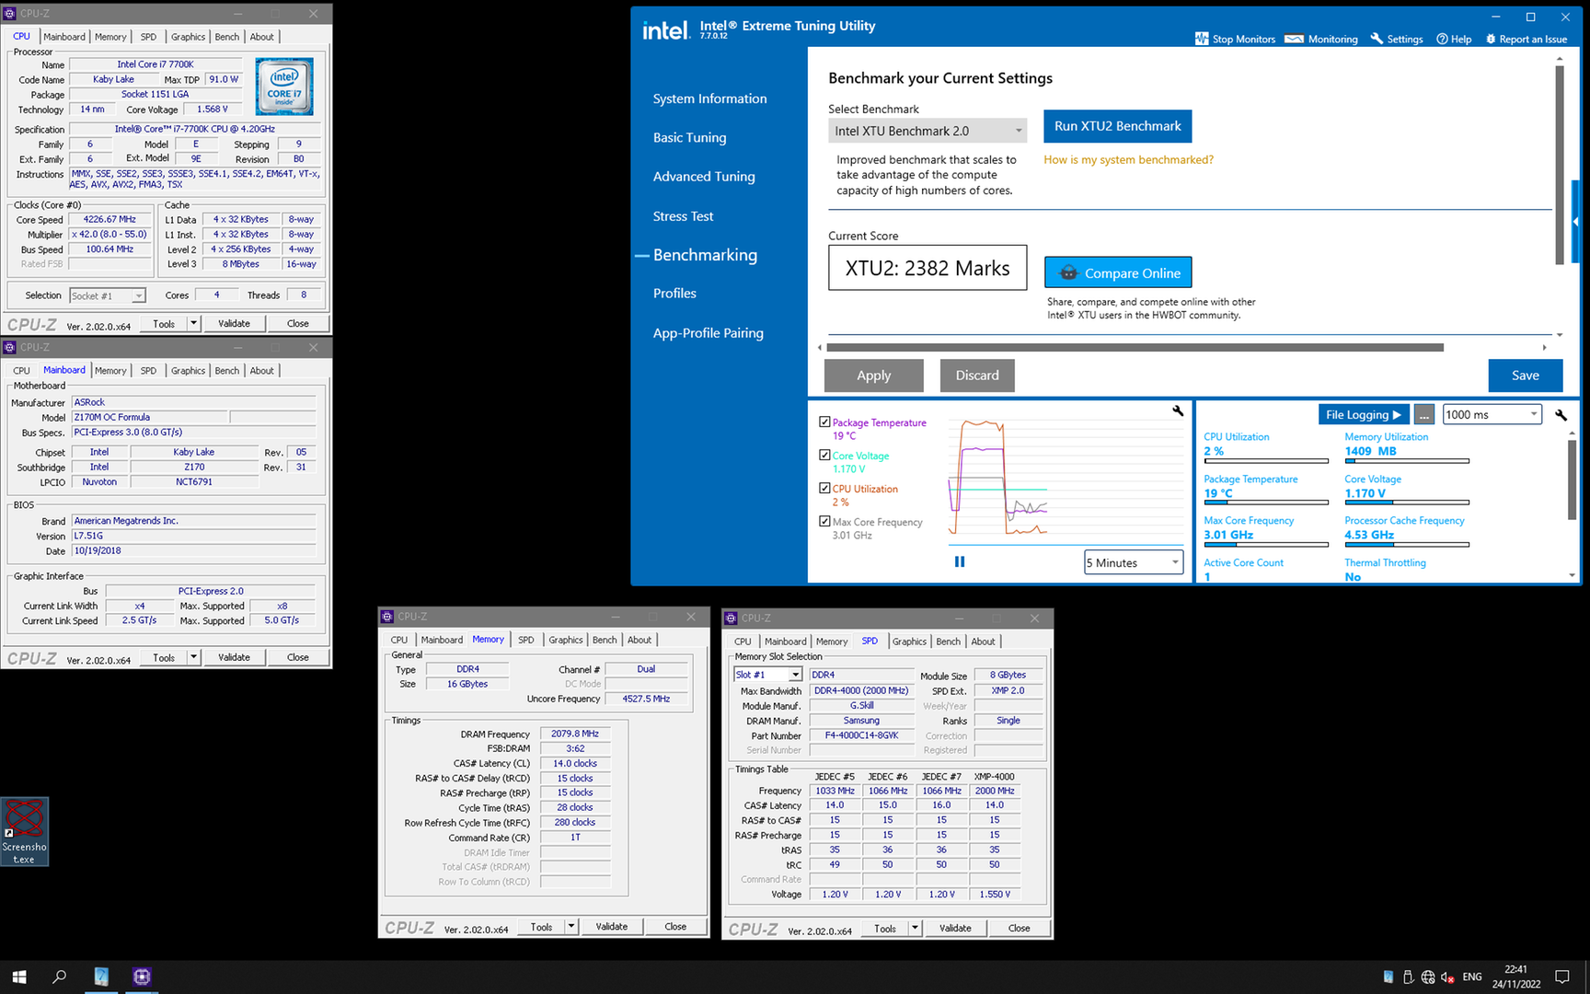Select Basic Tuning in XTU sidebar

pos(689,138)
